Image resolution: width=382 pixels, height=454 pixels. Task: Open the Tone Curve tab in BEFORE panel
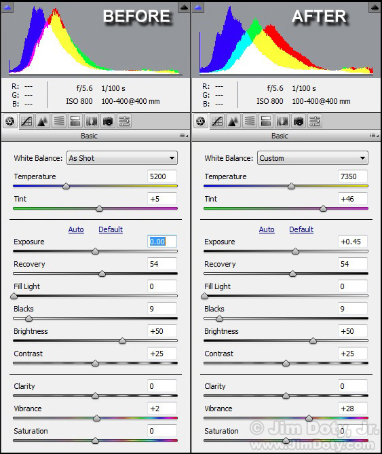[26, 121]
